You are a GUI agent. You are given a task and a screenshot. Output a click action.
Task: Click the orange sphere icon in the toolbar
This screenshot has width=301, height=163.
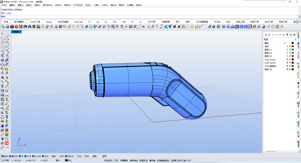pos(16,26)
